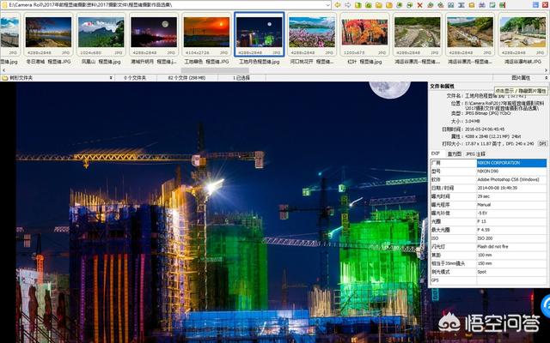Select the GPS row in EXIF table

[x=488, y=280]
